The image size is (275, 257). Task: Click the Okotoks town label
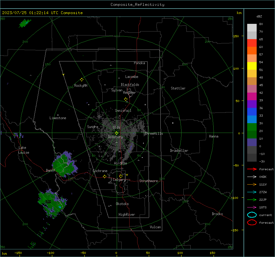tap(122, 204)
